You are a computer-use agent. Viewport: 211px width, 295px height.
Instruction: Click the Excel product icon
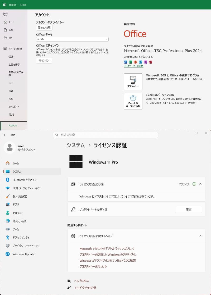click(130, 62)
